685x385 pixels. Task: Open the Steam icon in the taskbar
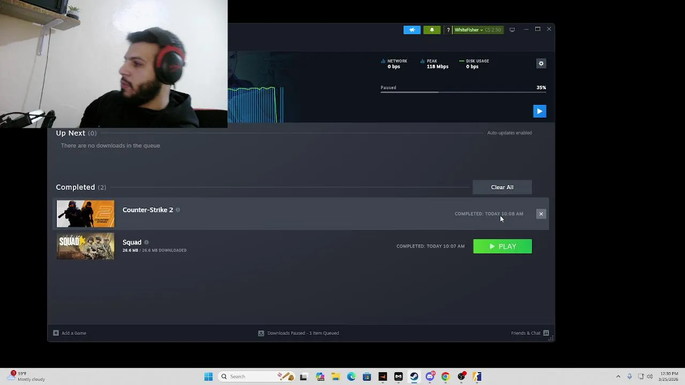414,376
